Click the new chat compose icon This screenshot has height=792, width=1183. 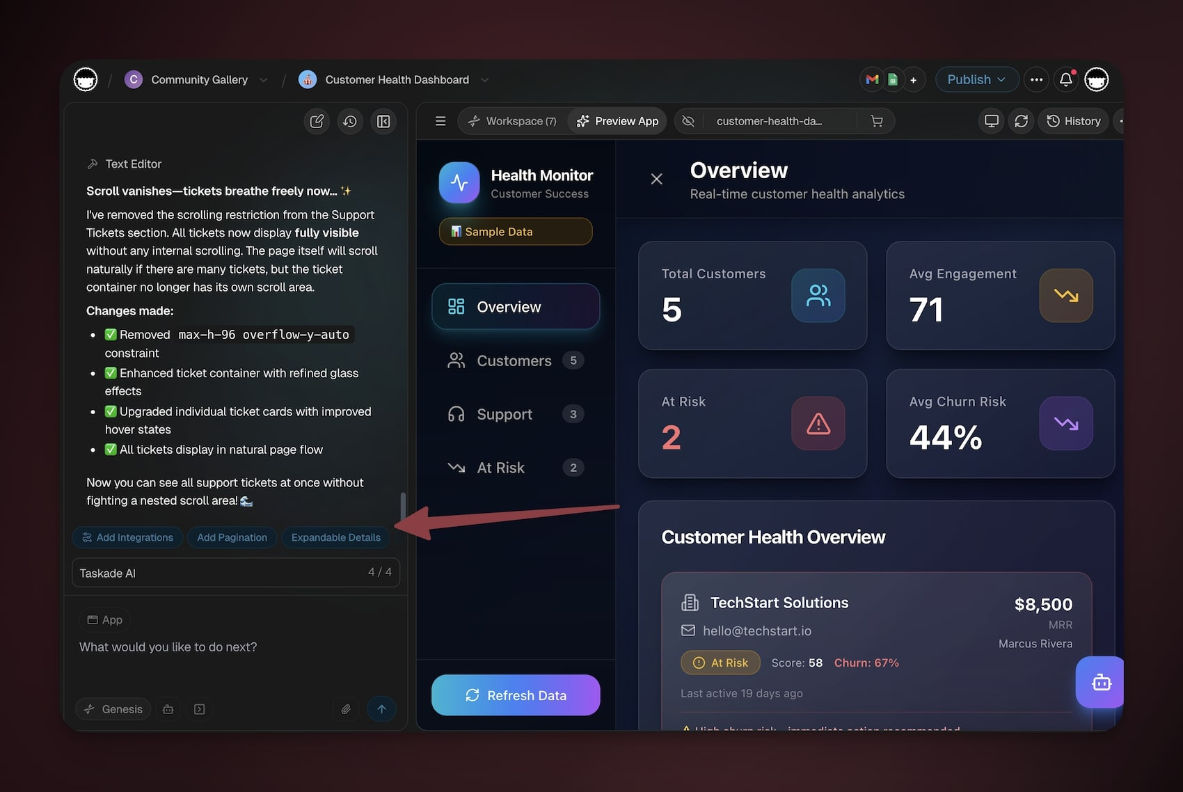(317, 121)
